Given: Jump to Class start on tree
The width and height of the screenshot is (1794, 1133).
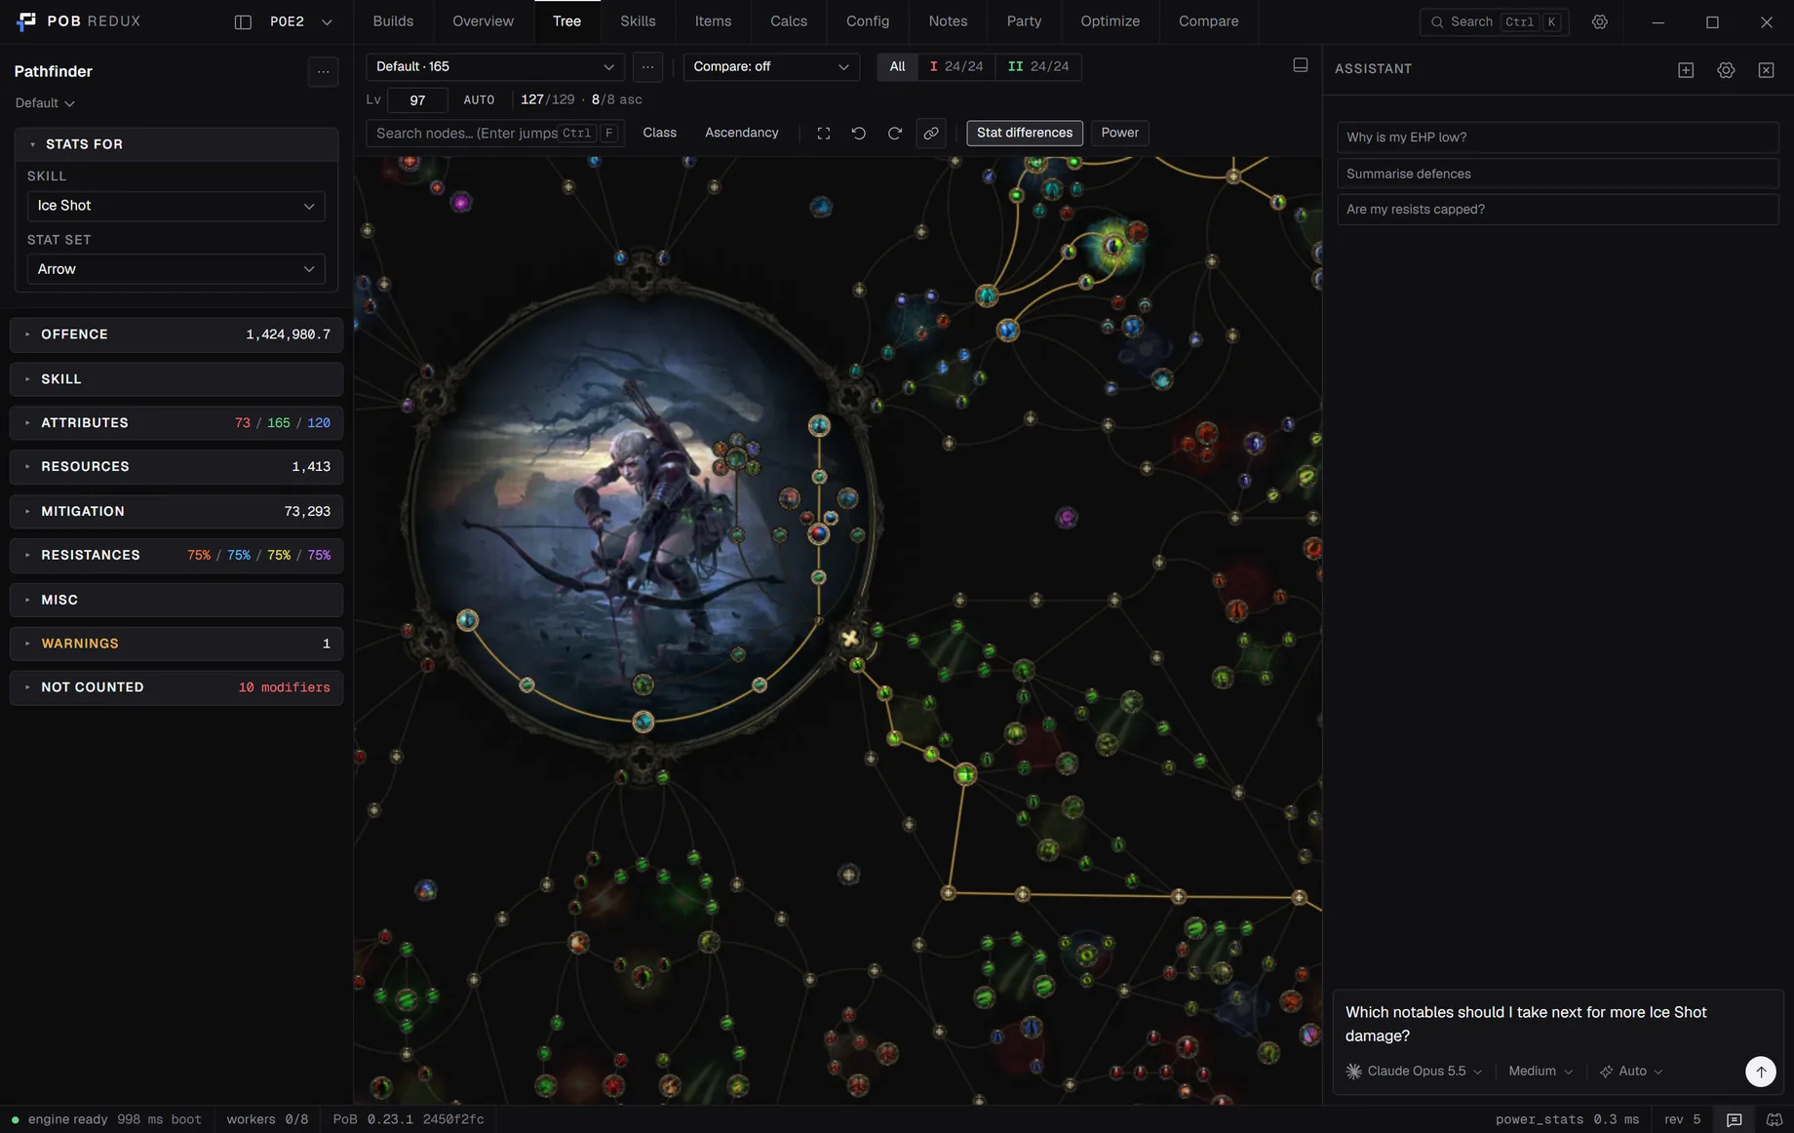Looking at the screenshot, I should click(x=659, y=133).
